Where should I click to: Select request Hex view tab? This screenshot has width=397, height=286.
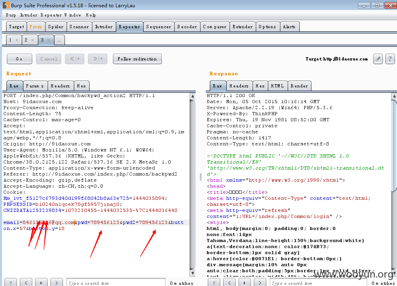point(81,86)
